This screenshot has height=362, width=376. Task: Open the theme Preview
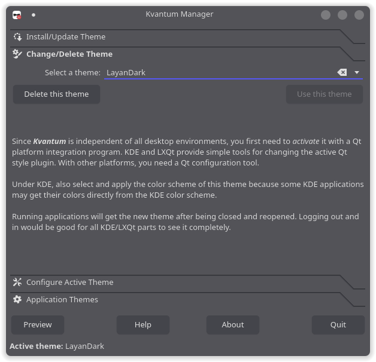38,325
